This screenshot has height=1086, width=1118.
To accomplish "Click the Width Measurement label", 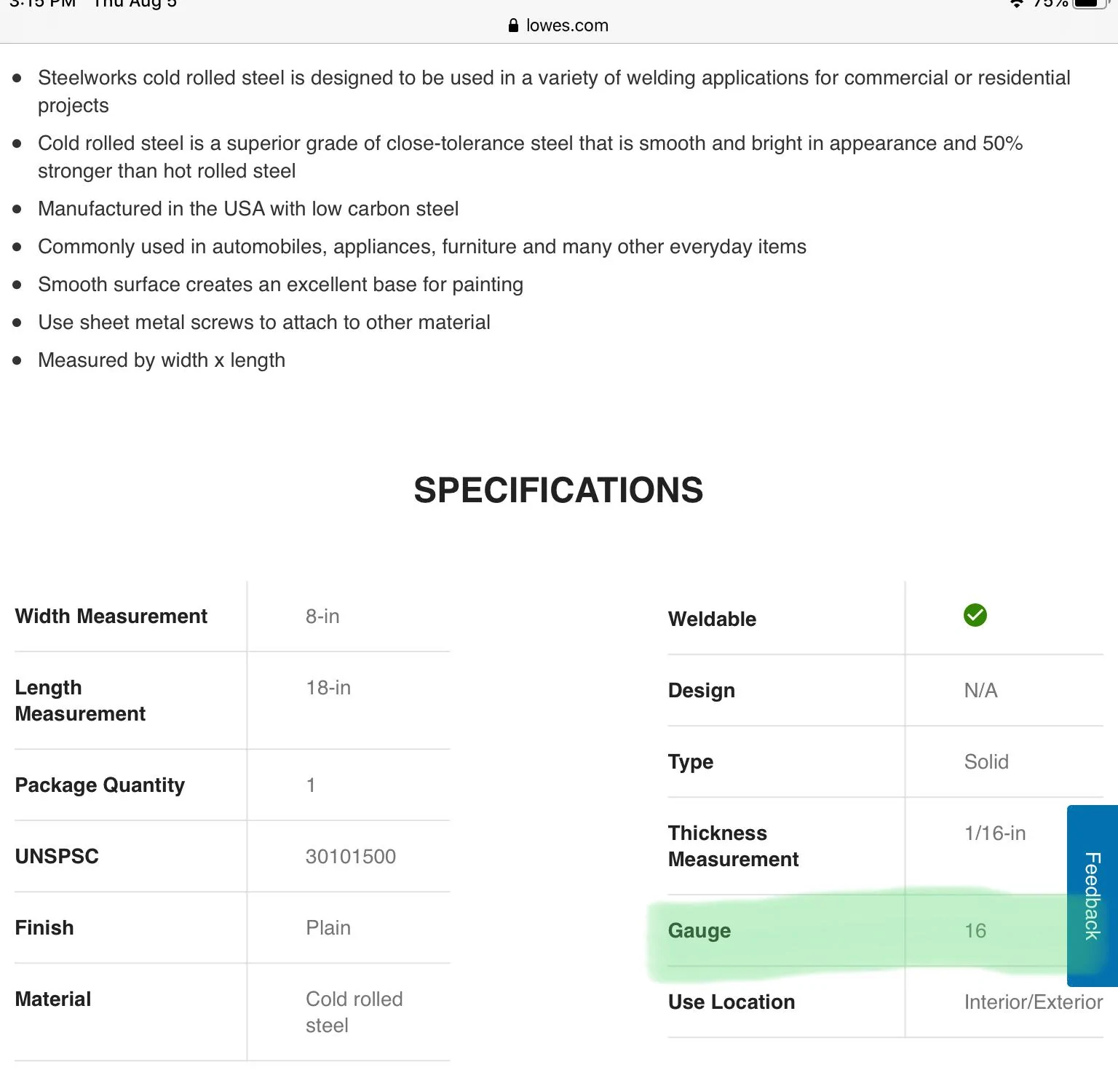I will (x=111, y=616).
